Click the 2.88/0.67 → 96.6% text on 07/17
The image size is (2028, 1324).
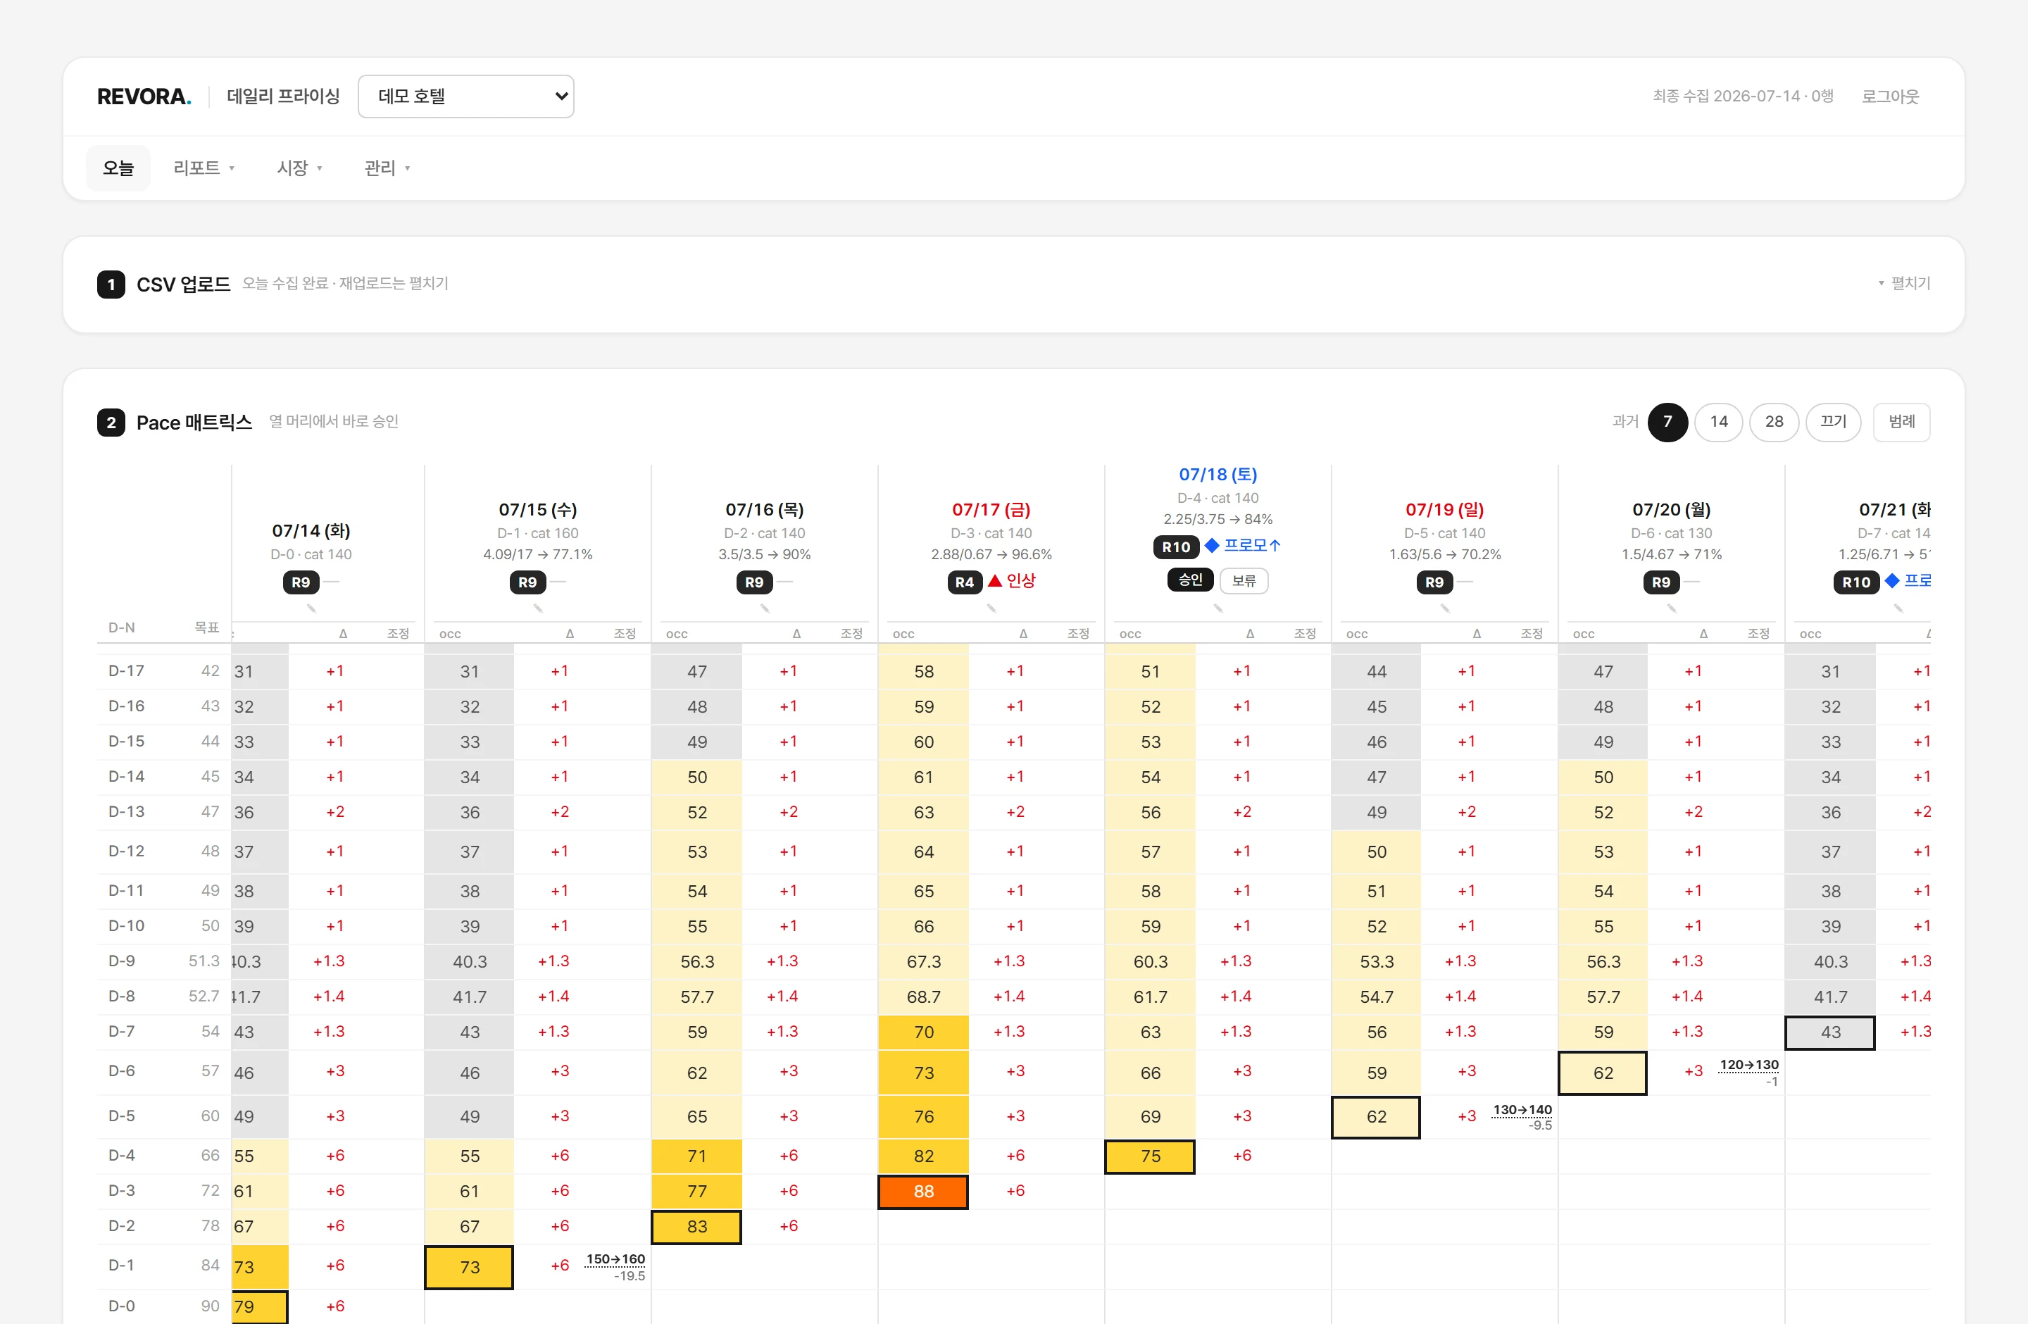point(991,555)
